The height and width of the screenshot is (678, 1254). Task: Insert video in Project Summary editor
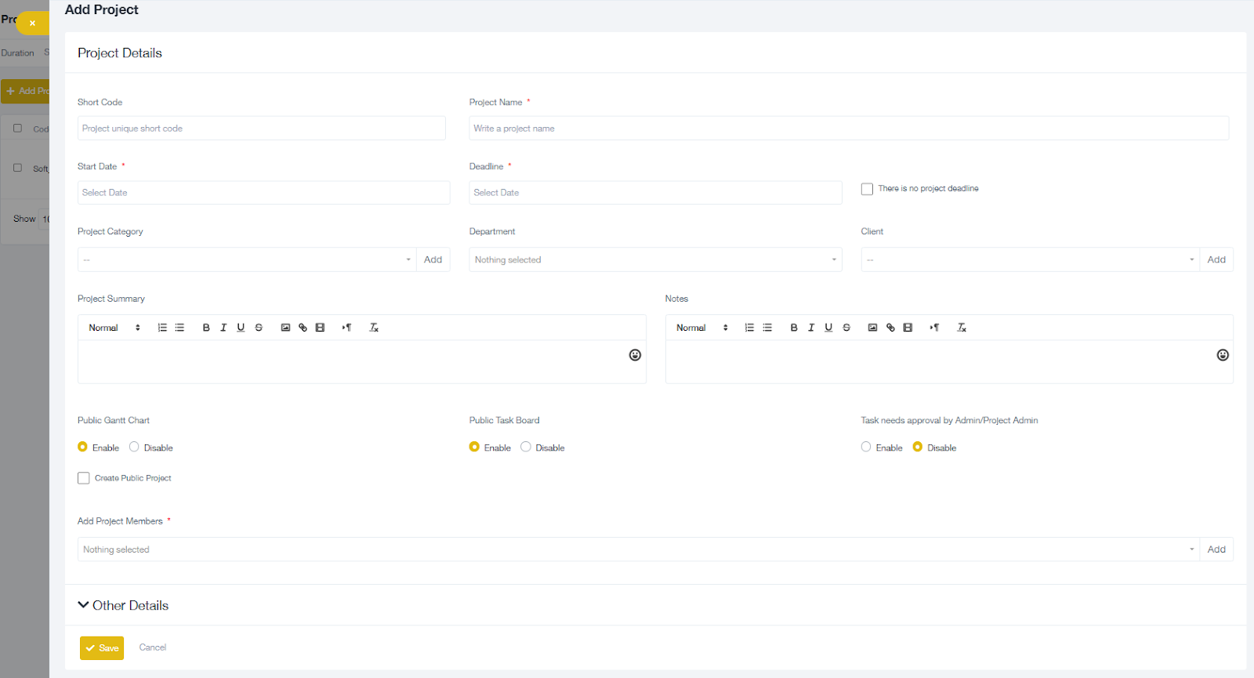(x=320, y=328)
